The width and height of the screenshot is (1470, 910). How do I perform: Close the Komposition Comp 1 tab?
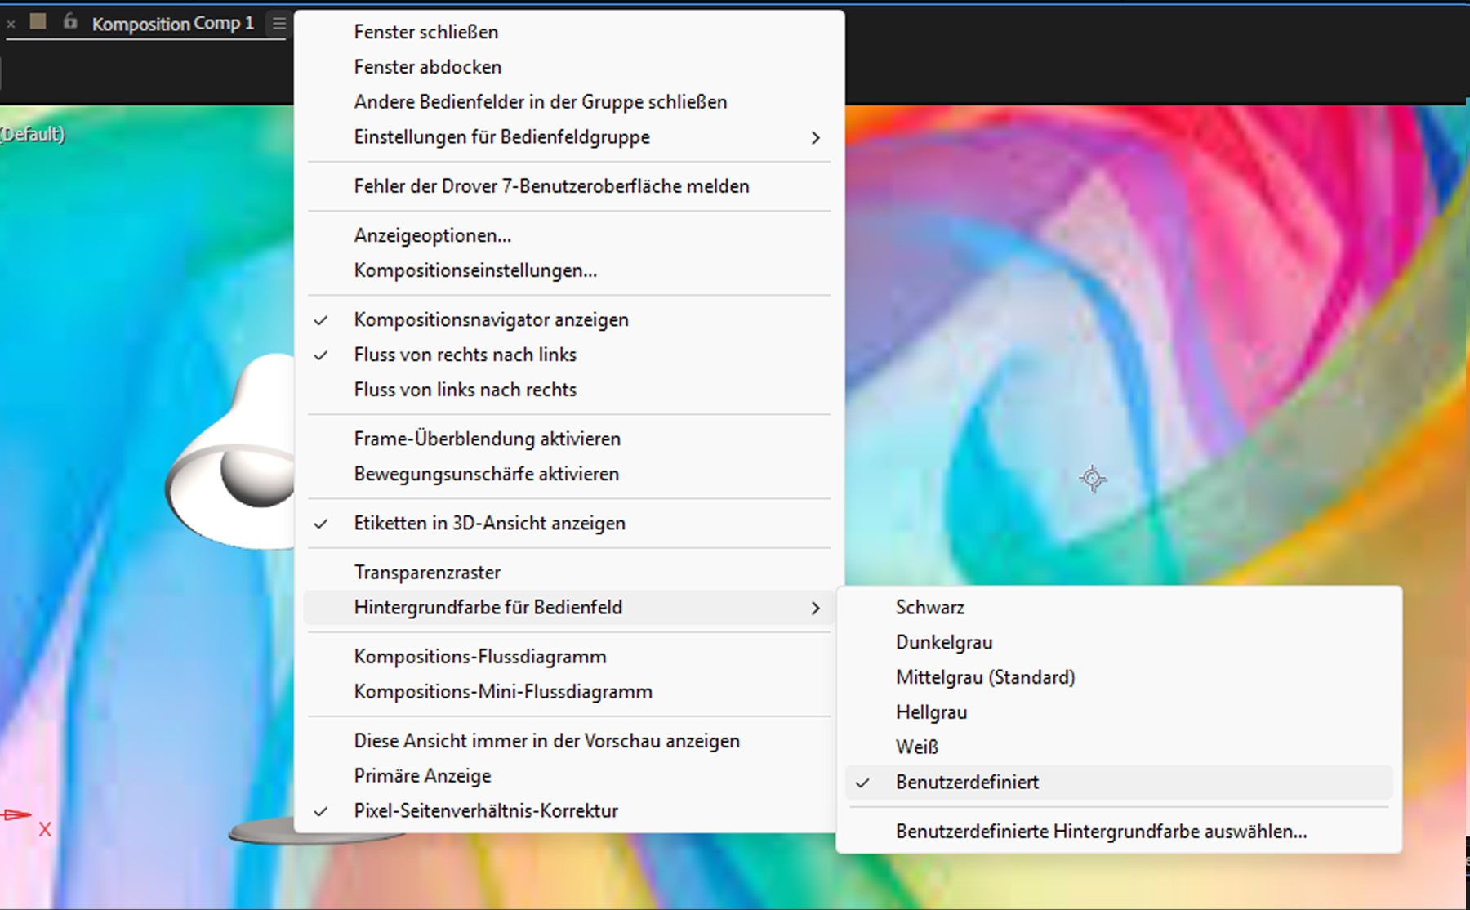point(11,25)
